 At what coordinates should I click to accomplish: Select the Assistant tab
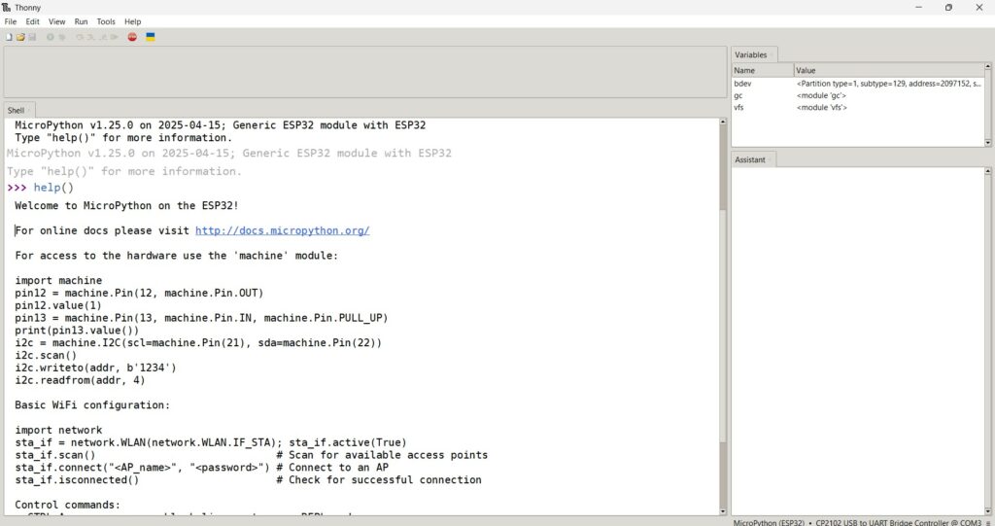(x=753, y=159)
